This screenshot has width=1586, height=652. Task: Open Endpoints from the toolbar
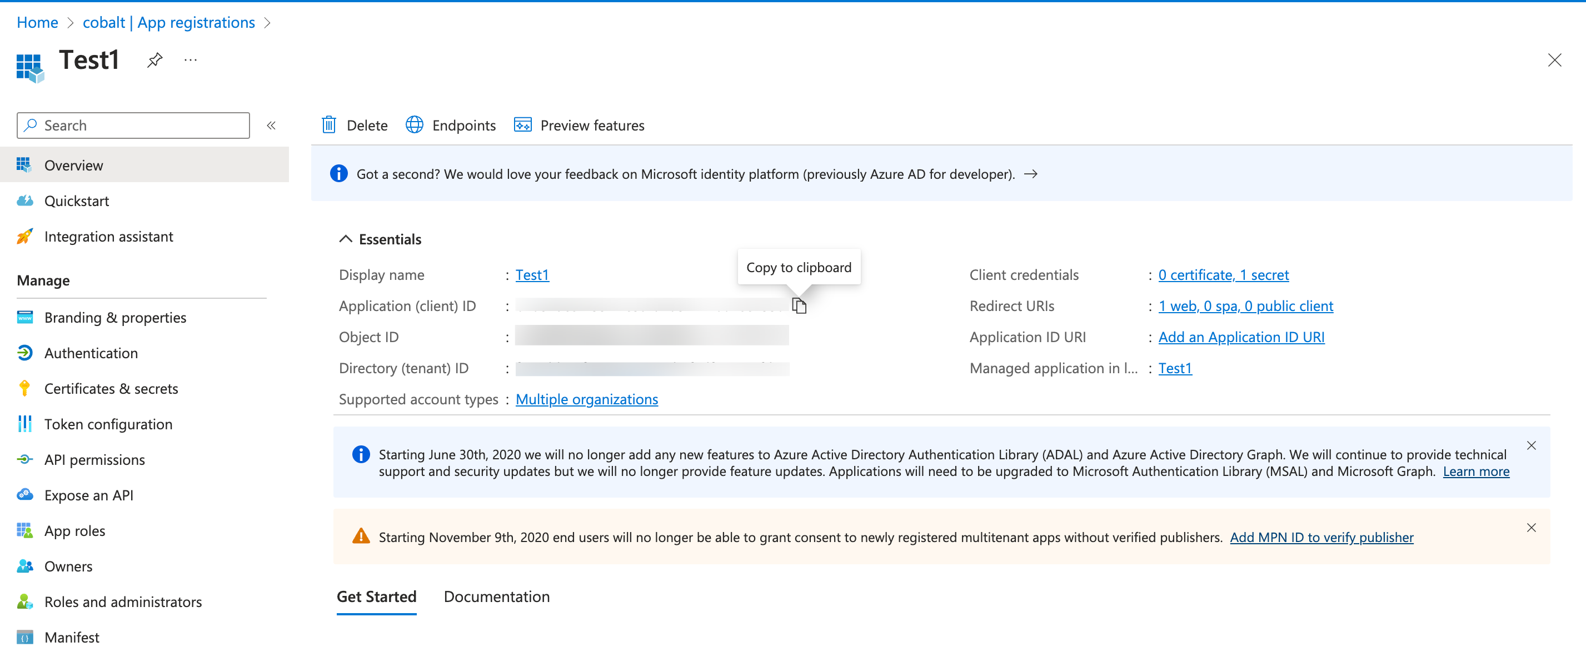(x=451, y=125)
